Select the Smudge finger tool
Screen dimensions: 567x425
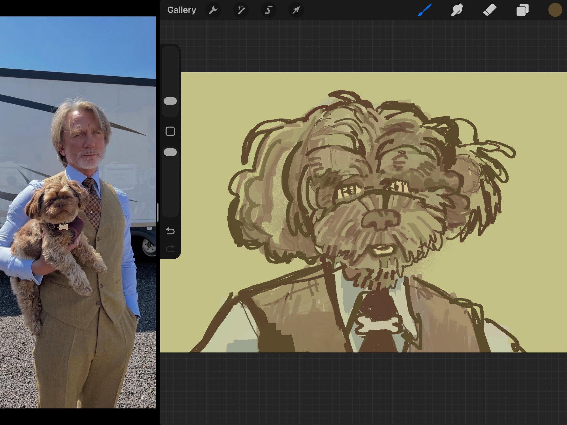click(457, 10)
